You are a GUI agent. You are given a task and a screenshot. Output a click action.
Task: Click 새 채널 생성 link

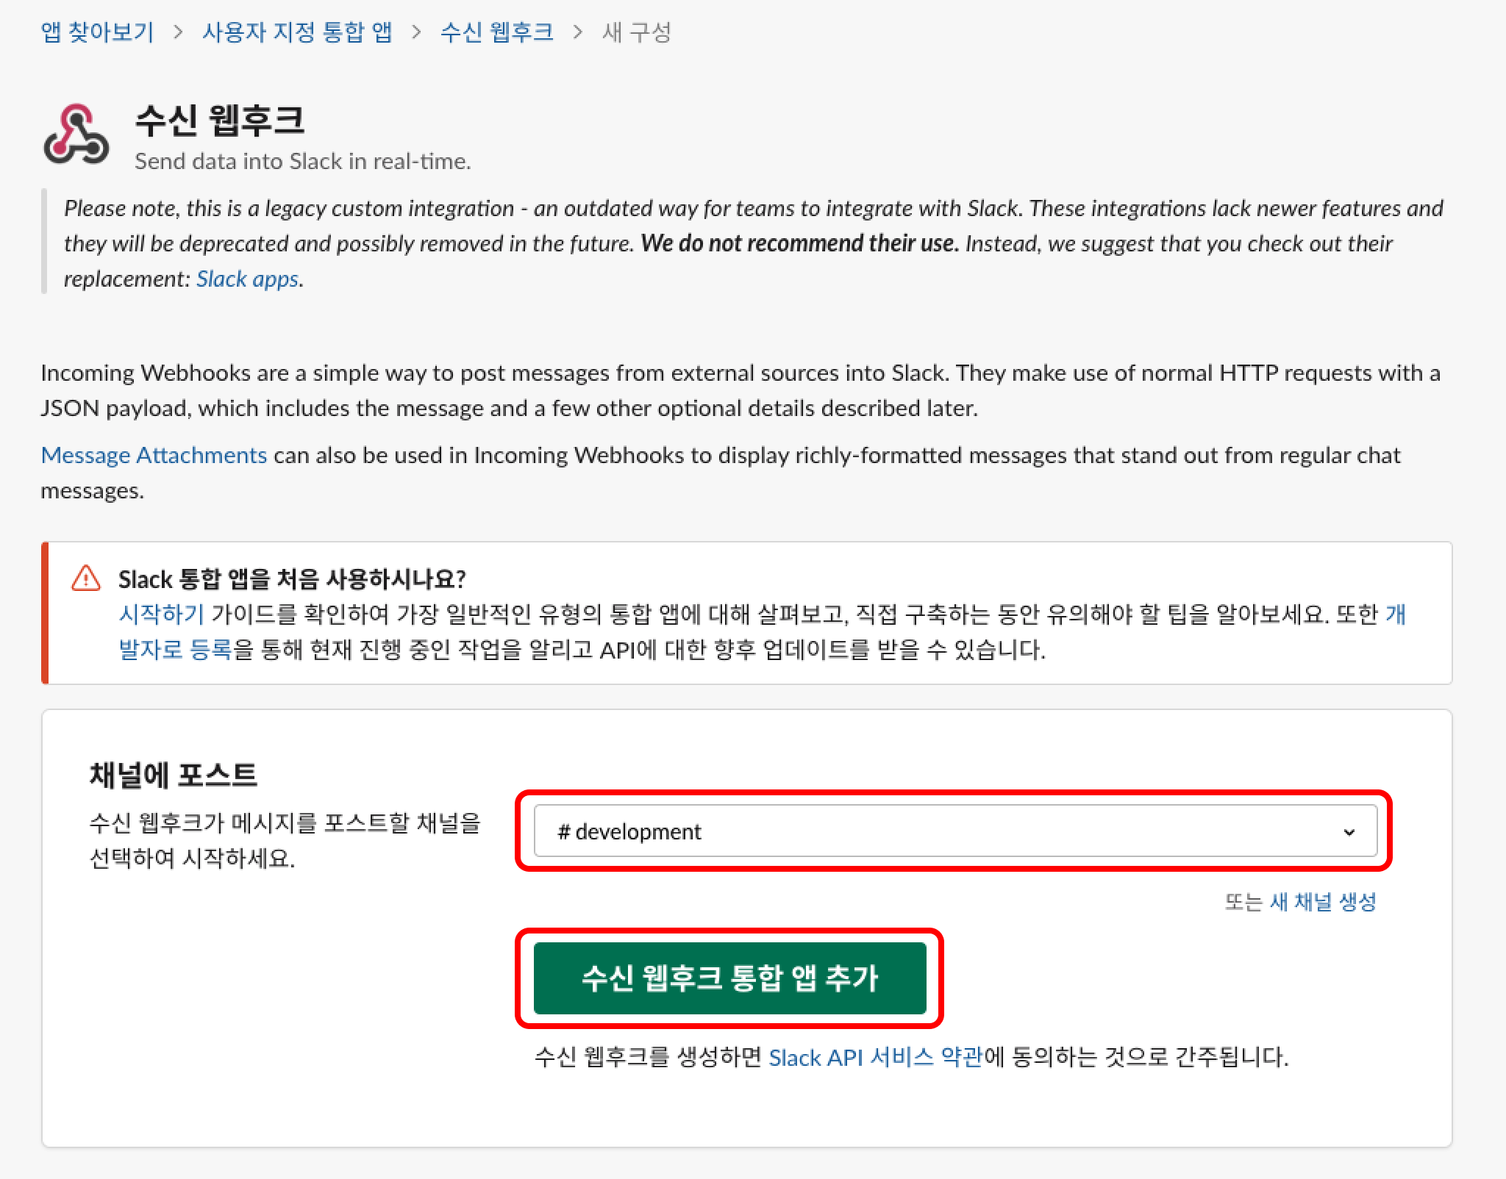(x=1323, y=902)
